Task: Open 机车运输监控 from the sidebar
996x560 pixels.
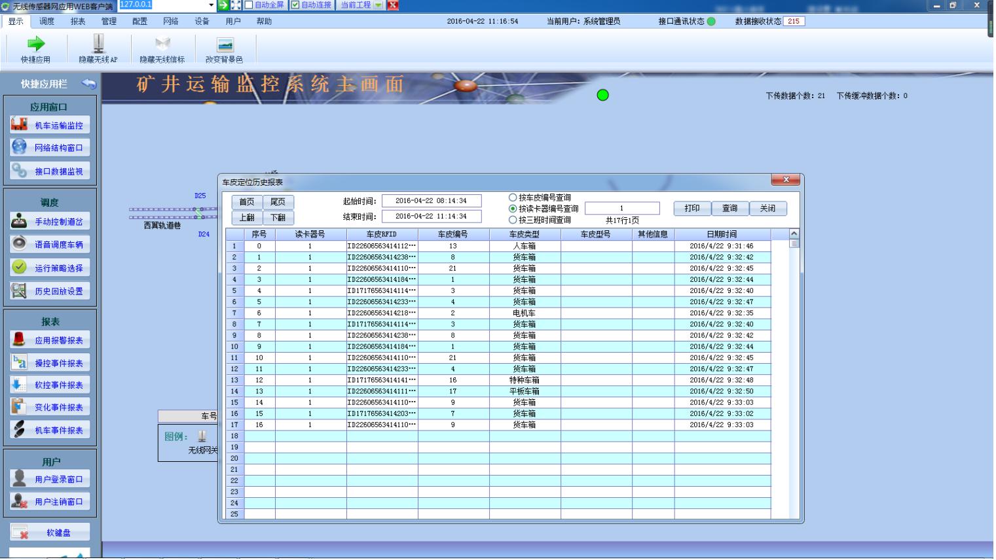Action: coord(50,125)
